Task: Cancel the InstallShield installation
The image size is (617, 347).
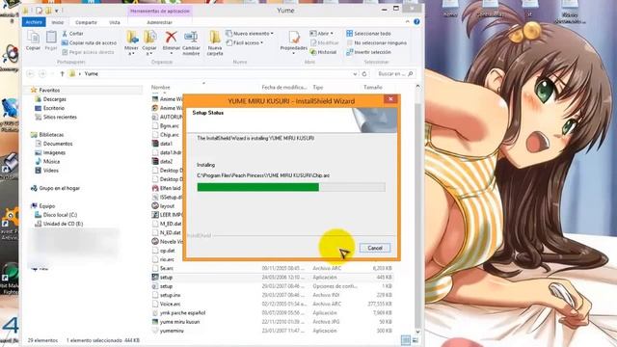Action: click(375, 248)
